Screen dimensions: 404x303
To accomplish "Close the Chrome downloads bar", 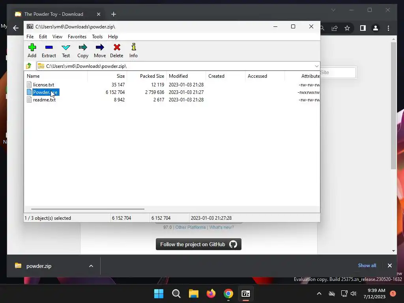I will [389, 266].
